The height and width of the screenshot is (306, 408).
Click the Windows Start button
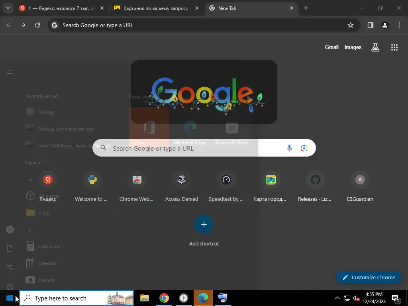pos(10,298)
